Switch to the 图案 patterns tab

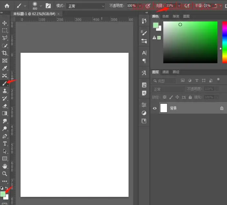(186, 16)
